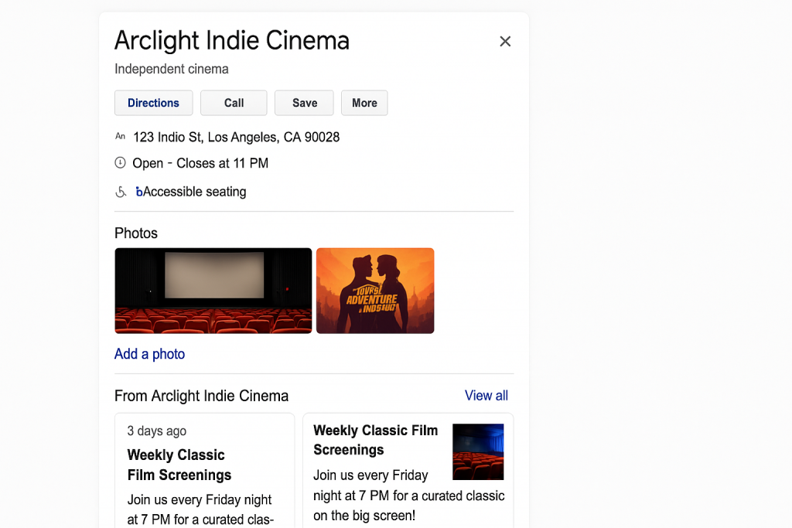Image resolution: width=792 pixels, height=528 pixels.
Task: Click the wheelchair accessibility icon
Action: (x=121, y=192)
